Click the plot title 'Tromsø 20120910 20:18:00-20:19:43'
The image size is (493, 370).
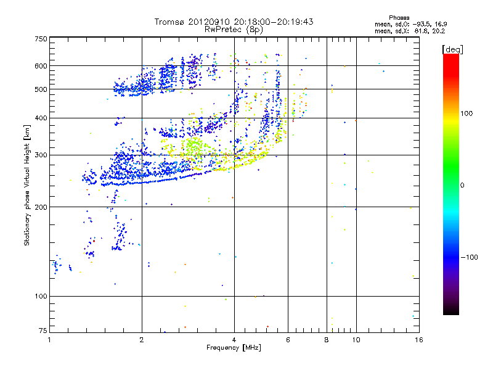(234, 22)
